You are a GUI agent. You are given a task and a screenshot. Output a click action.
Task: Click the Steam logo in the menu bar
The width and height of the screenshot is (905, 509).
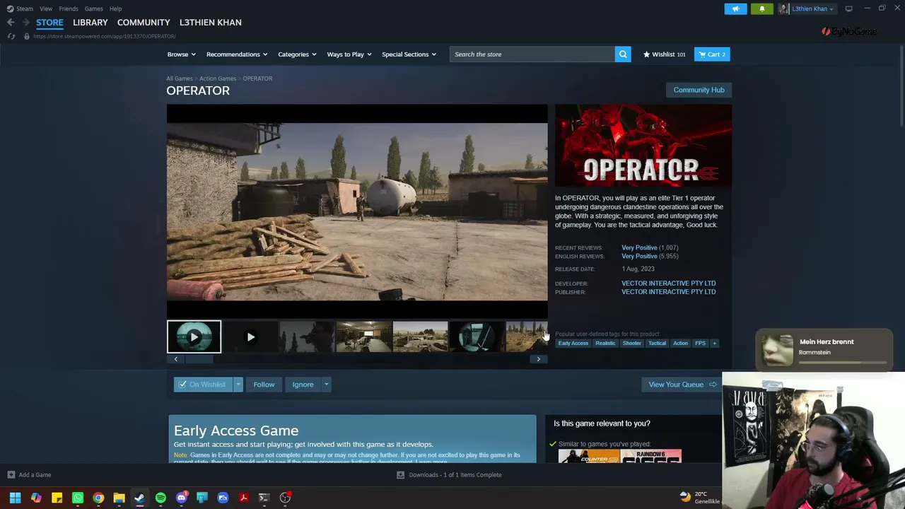tap(10, 8)
